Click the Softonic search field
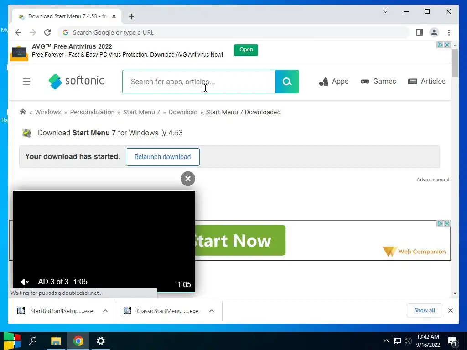This screenshot has height=350, width=467. pos(199,82)
